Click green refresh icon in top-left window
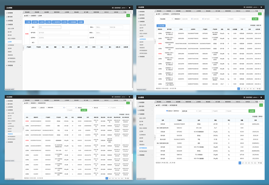Screen dimensions: 269x185 pyautogui.click(x=128, y=16)
